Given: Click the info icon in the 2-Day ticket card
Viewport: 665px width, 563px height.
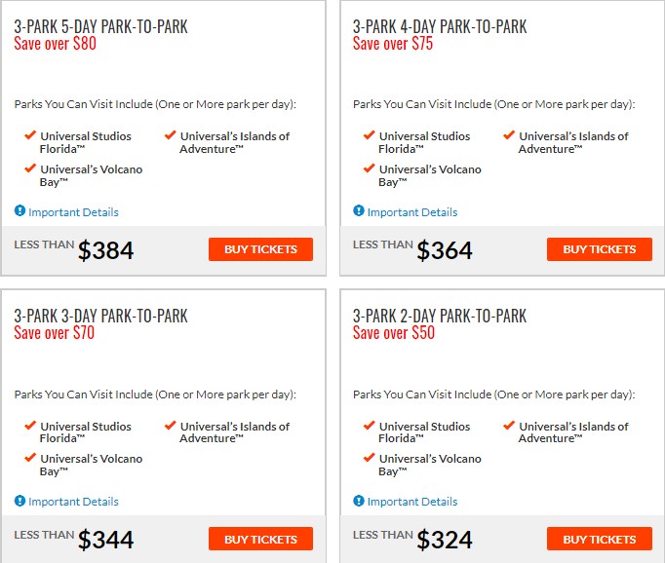Looking at the screenshot, I should click(x=359, y=501).
